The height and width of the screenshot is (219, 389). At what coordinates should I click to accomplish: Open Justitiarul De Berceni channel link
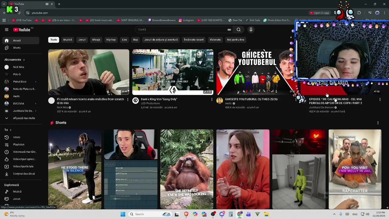point(322,107)
